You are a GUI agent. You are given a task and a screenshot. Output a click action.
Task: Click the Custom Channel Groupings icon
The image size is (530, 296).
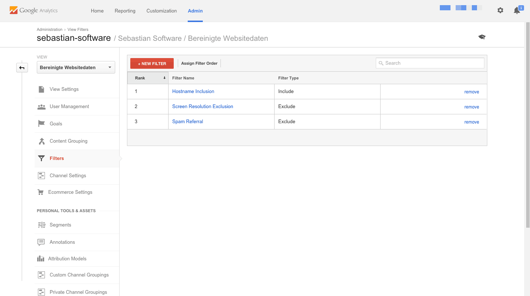[42, 275]
